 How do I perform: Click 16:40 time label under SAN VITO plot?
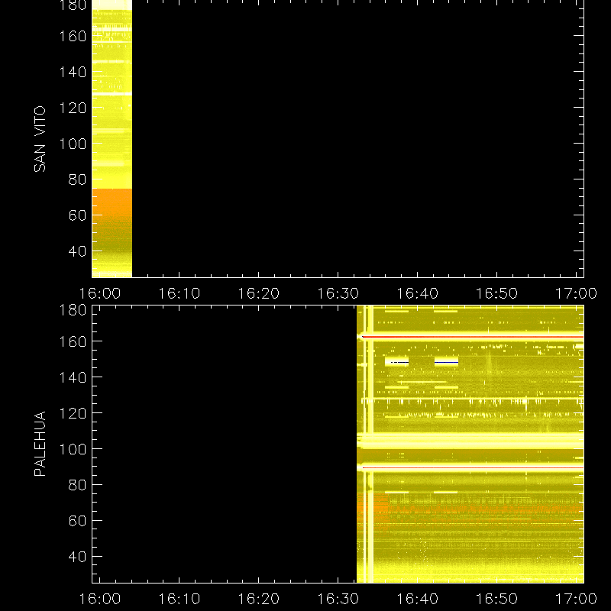pyautogui.click(x=417, y=293)
